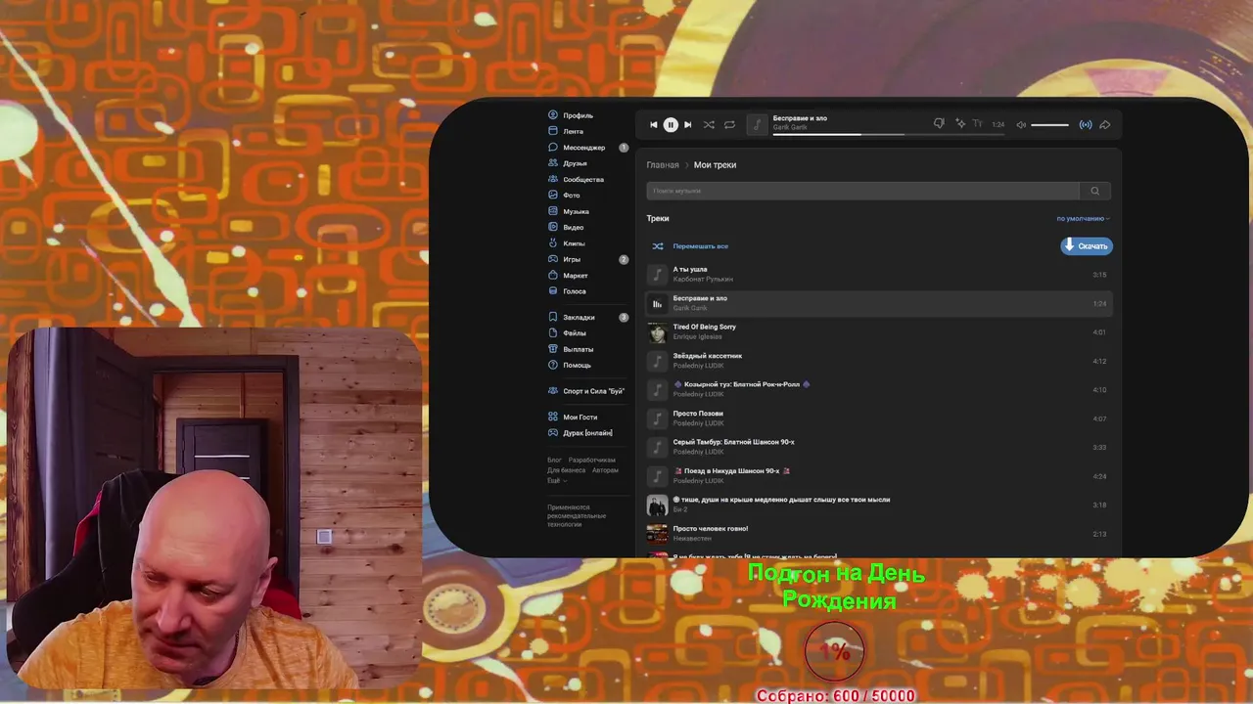
Task: Open the Блог footer link
Action: tap(554, 460)
